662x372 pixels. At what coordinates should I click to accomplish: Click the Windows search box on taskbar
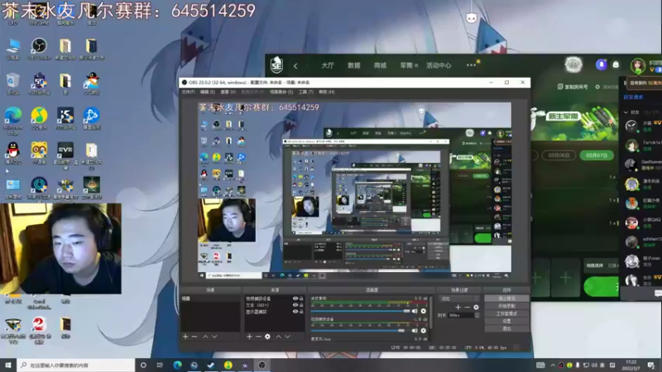pyautogui.click(x=76, y=365)
